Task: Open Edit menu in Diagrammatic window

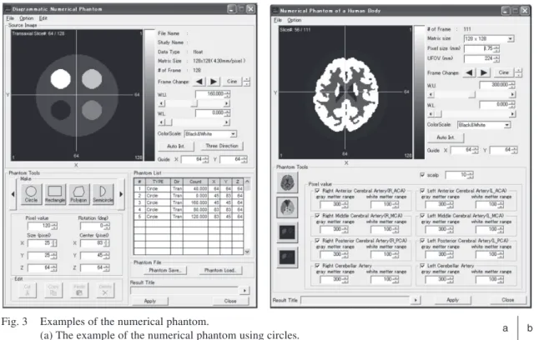Action: pyautogui.click(x=43, y=18)
